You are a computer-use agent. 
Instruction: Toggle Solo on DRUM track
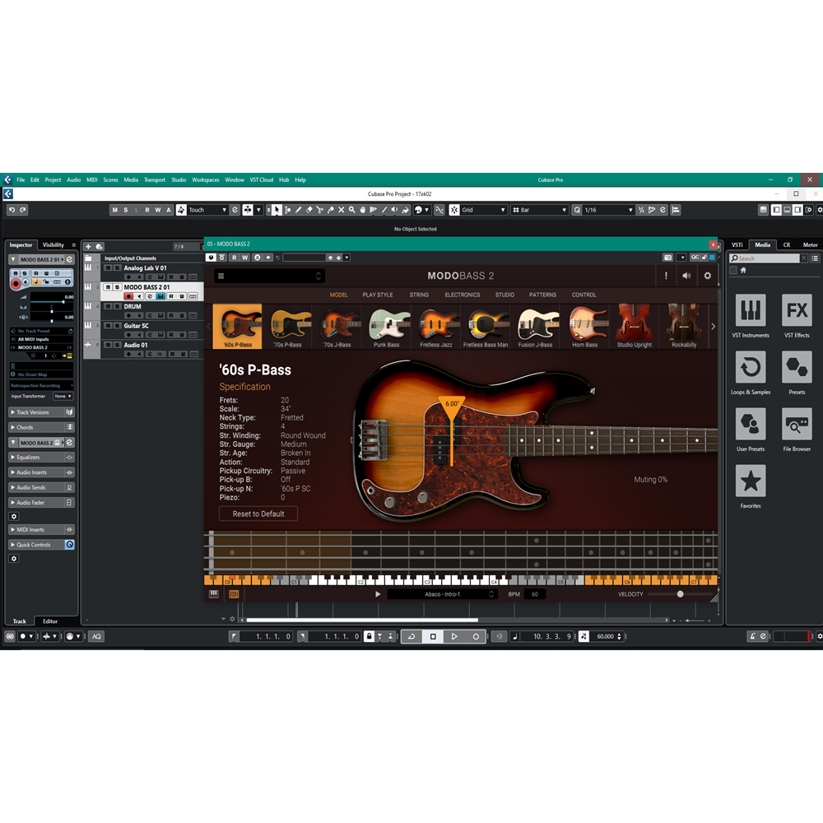point(118,306)
